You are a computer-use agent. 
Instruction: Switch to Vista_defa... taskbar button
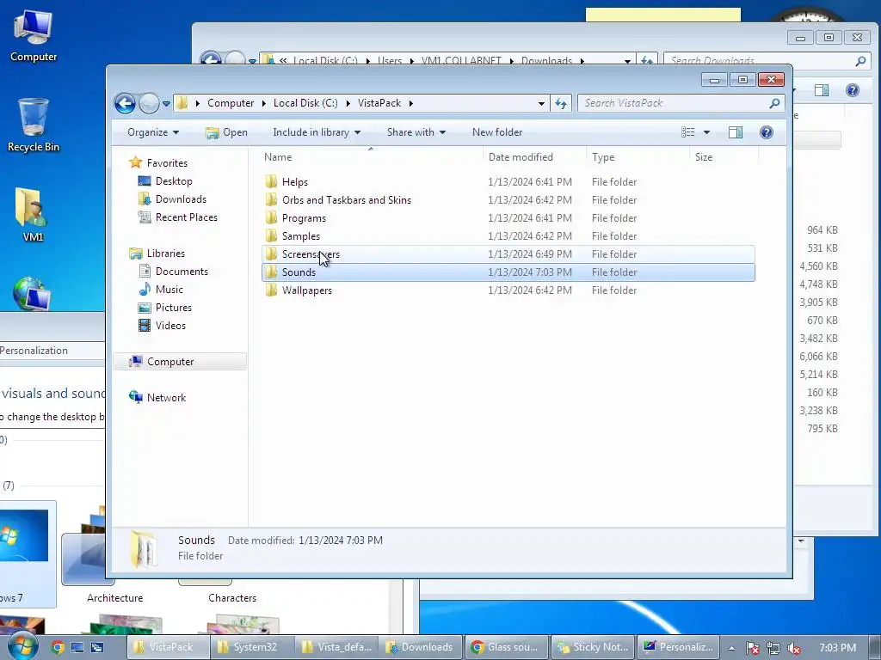click(x=336, y=647)
